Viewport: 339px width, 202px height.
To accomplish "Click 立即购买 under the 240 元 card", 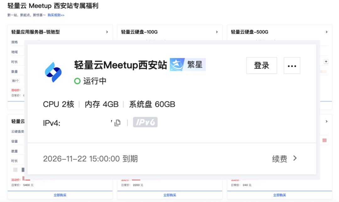I will click(280, 195).
